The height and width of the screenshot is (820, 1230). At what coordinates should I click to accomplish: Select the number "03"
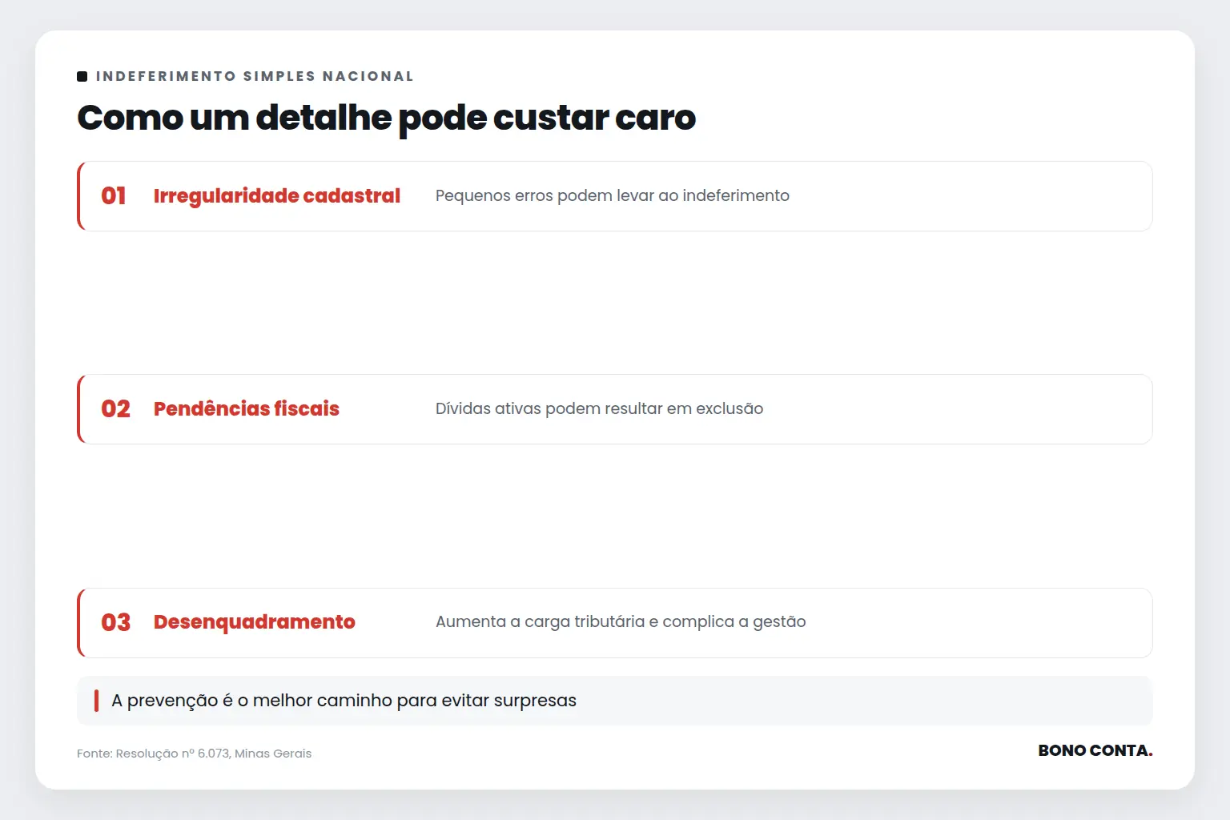[115, 622]
